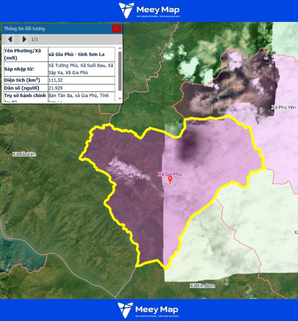Click the Tên Phường/Xã (mới) cell
298x321 pixels.
coord(25,54)
